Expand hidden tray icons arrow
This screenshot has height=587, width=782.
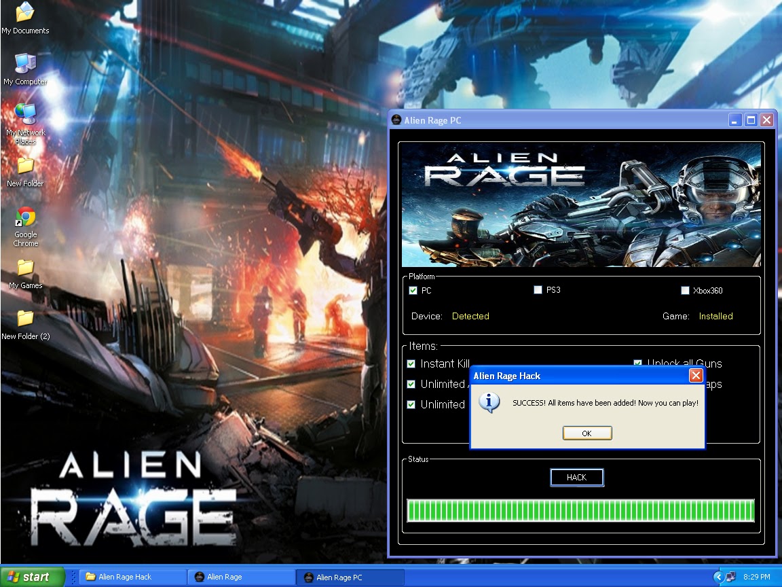[x=718, y=577]
